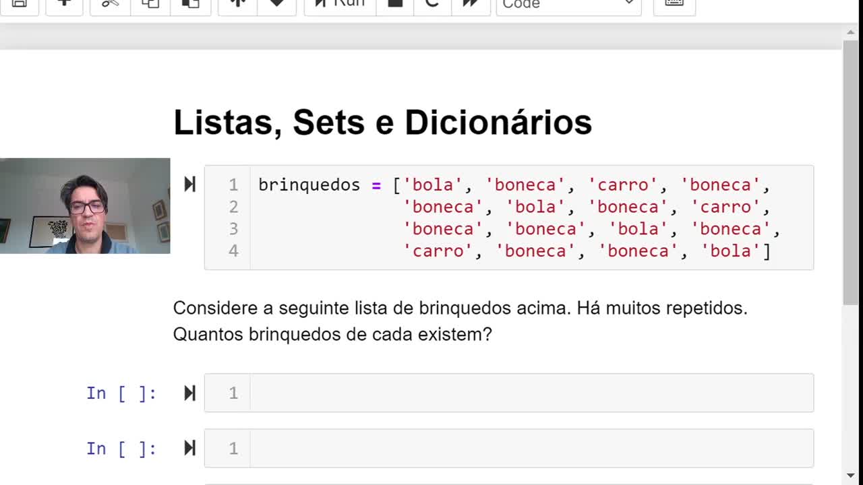Run the second empty In [ ] cell icon
Viewport: 863px width, 485px height.
click(x=189, y=448)
